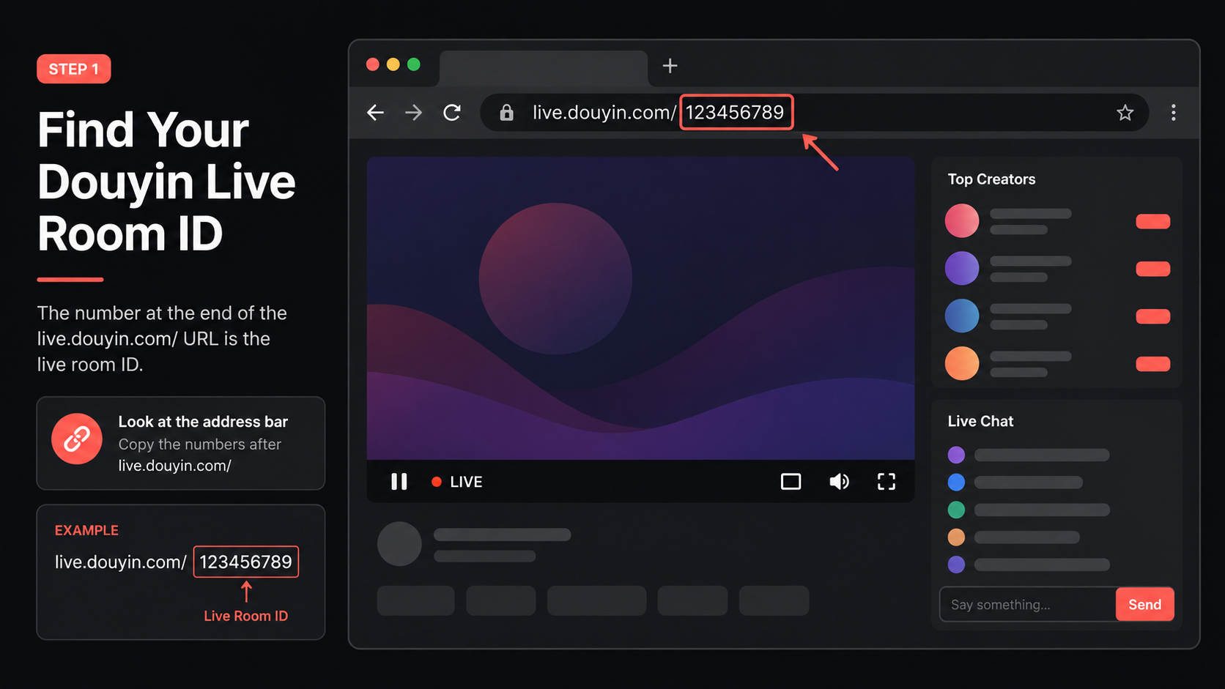The height and width of the screenshot is (689, 1225).
Task: Open the purple creator avatar in Top Creators
Action: [962, 269]
